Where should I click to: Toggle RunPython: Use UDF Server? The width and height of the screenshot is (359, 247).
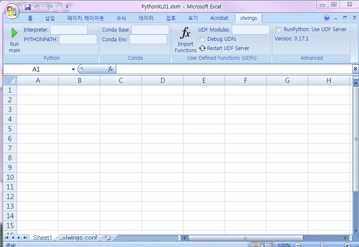[x=278, y=29]
